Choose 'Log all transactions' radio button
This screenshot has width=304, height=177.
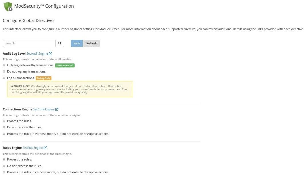[x=4, y=78]
